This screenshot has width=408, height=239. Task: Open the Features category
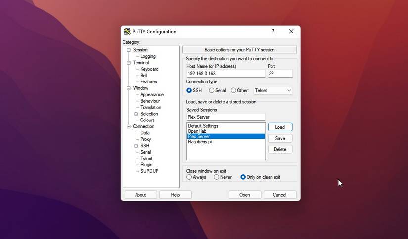pyautogui.click(x=148, y=82)
